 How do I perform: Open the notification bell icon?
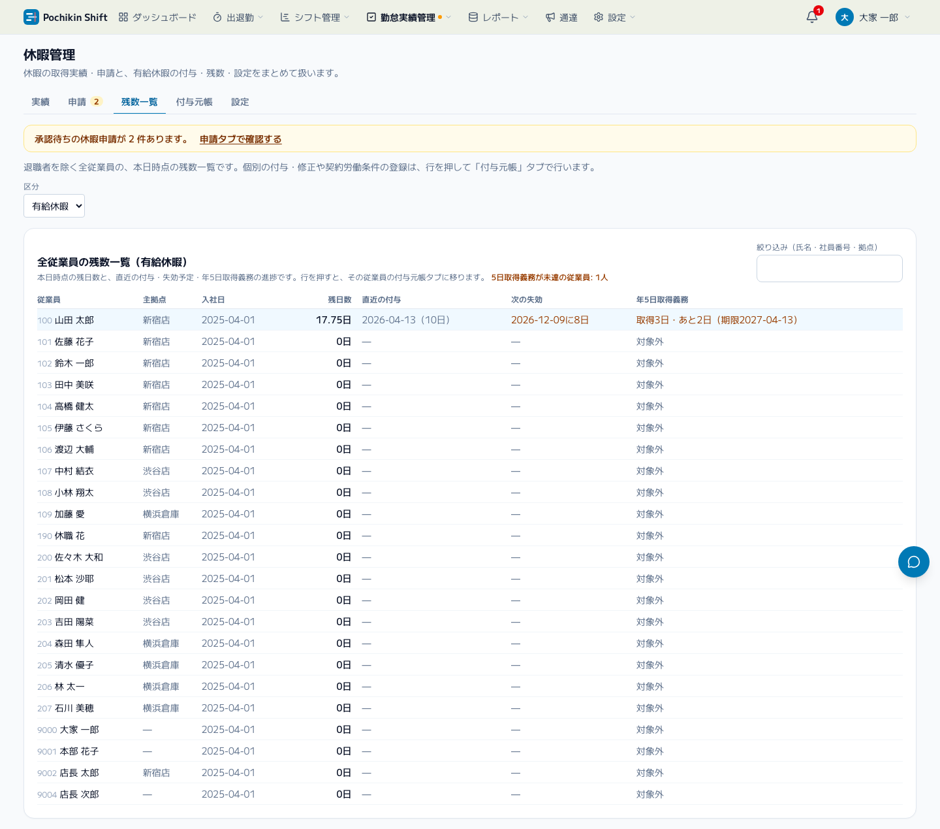[x=812, y=17]
